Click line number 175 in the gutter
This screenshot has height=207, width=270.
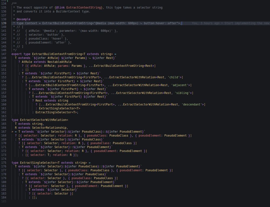[x=4, y=162]
